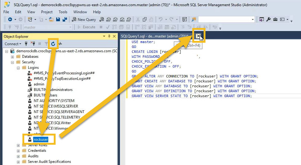Open Object Explorer window position dropdown
301x165 pixels.
(104, 36)
